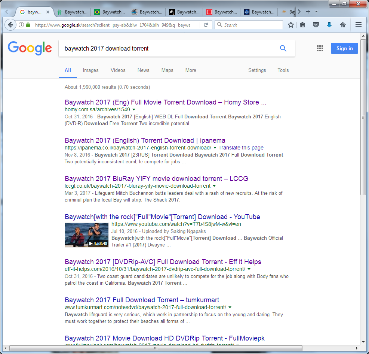Click the horizontal scrollbar right arrow

tap(357, 348)
